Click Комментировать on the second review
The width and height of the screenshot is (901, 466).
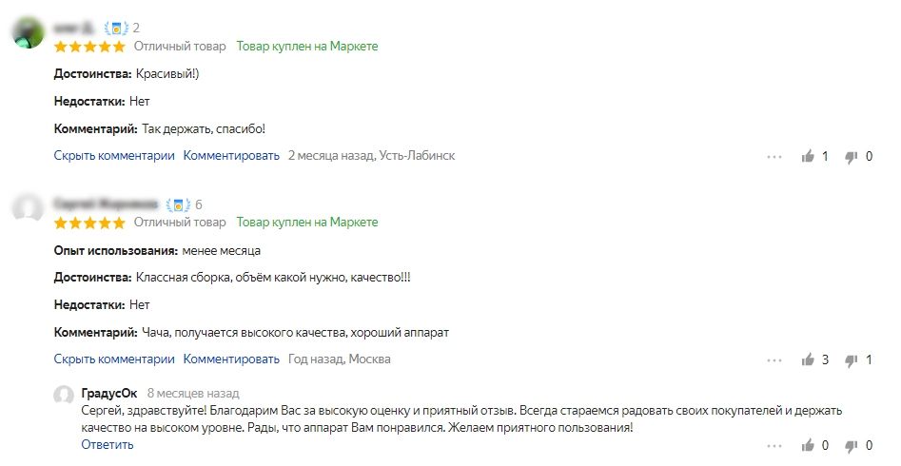coord(231,359)
